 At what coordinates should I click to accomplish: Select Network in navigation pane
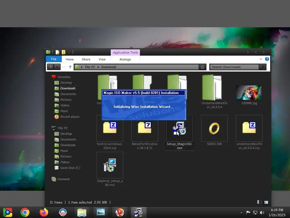[x=63, y=179]
